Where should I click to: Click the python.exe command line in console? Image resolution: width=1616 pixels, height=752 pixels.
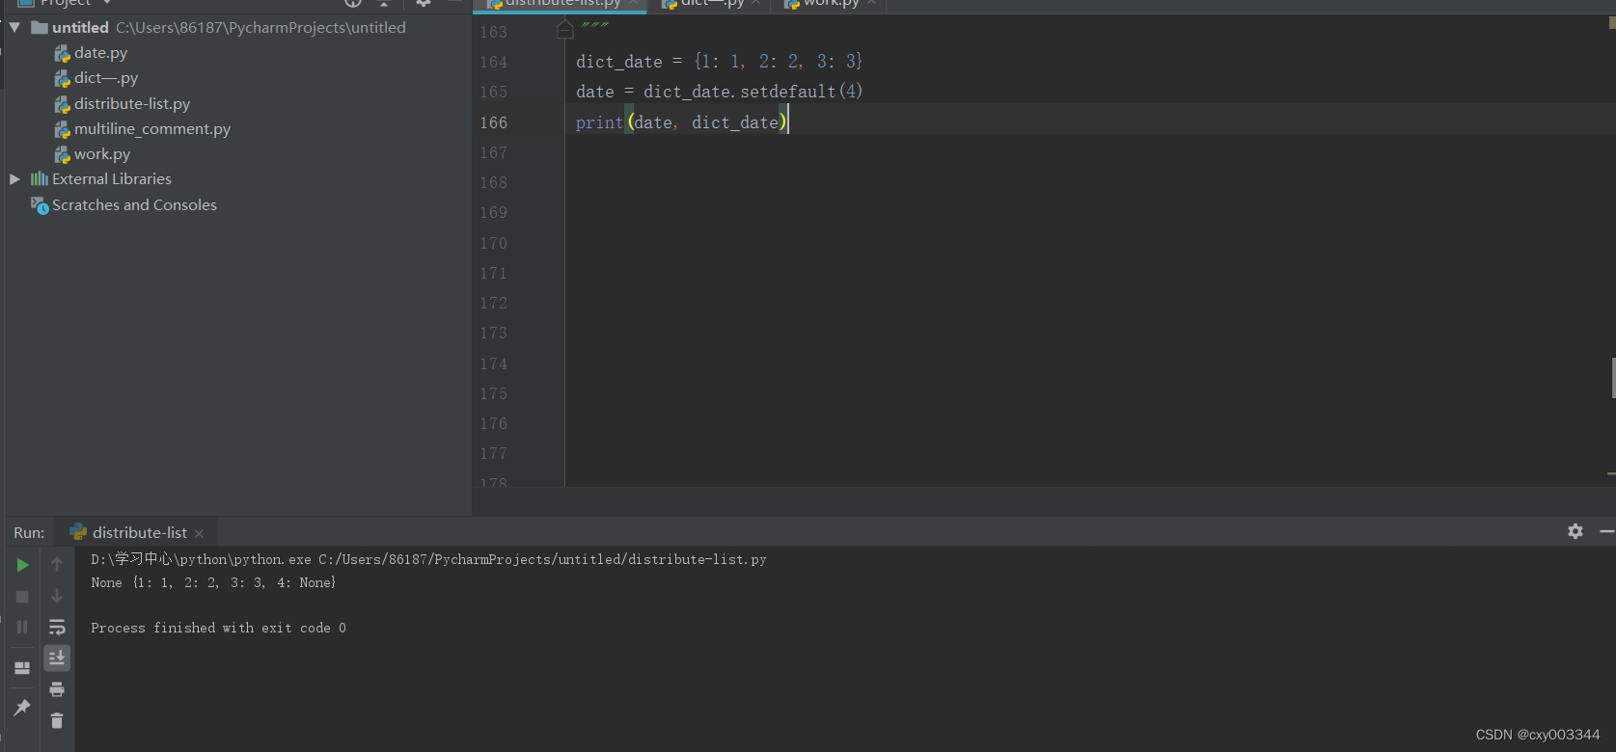(x=428, y=559)
